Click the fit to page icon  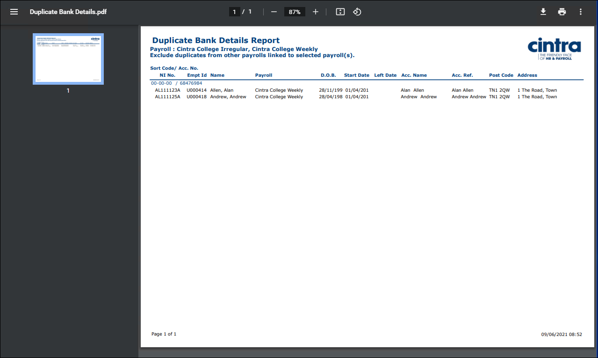[x=340, y=12]
